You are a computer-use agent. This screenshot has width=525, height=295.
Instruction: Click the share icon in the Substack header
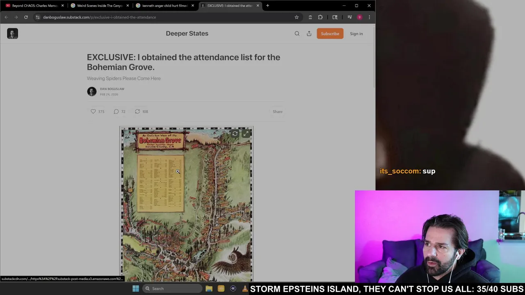[x=309, y=34]
